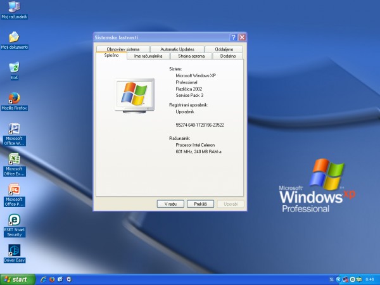The width and height of the screenshot is (380, 285).
Task: Click third quick launch icon after Firefox
Action: coord(60,279)
